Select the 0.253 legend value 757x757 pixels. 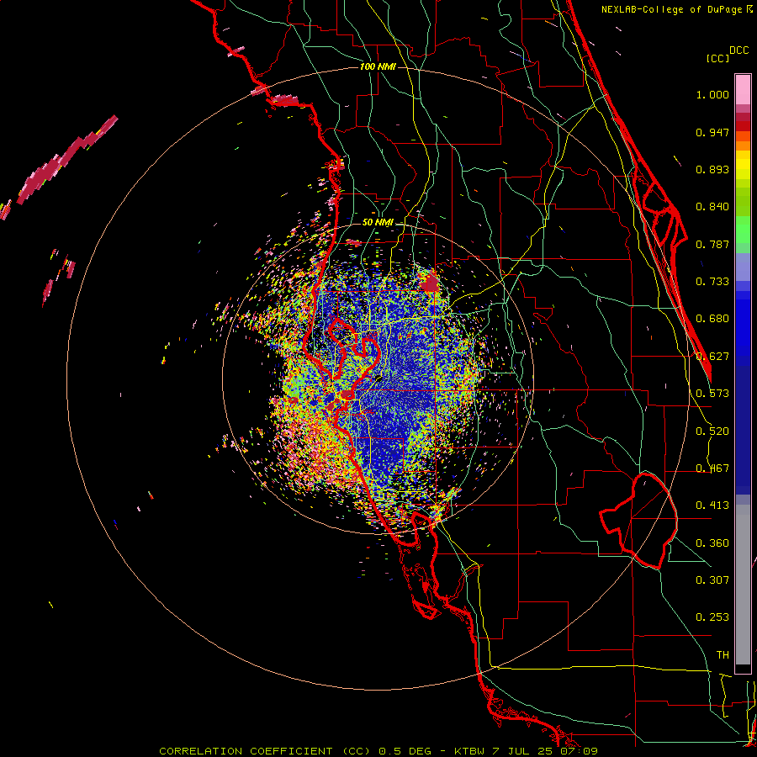712,617
